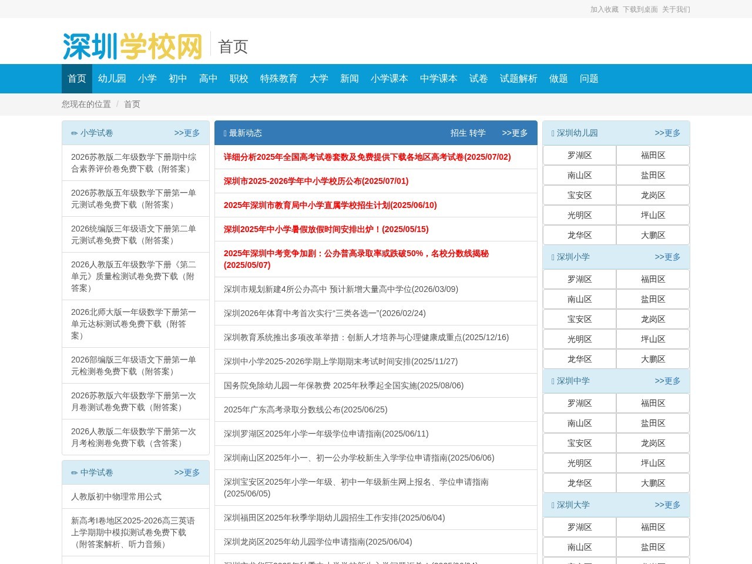752x564 pixels.
Task: Click the pencil icon beside 小学试卷
Action: click(x=73, y=133)
